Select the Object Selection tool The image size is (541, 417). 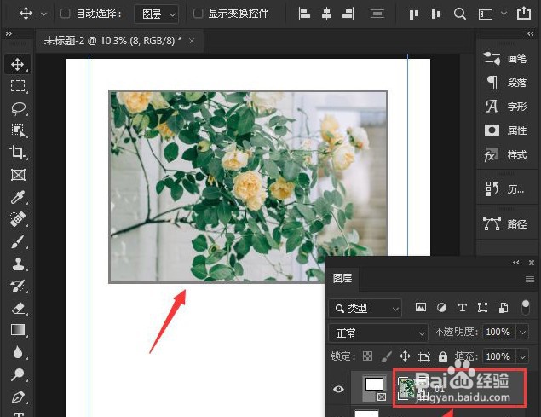pos(18,130)
